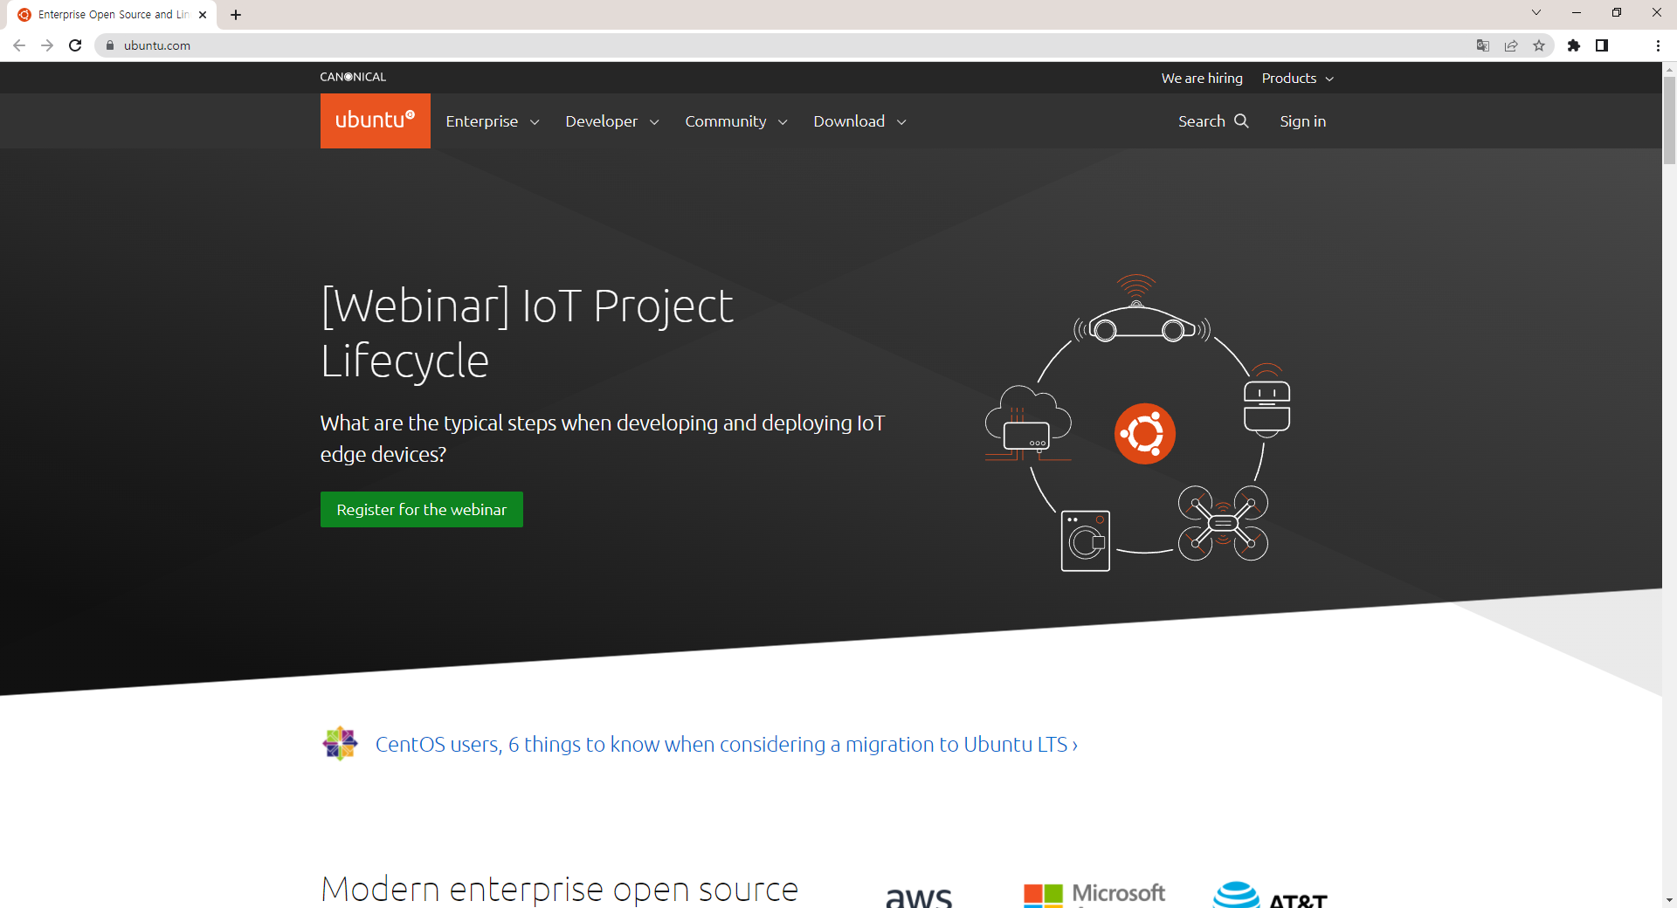The image size is (1677, 908).
Task: Click the browser forward arrow
Action: (47, 45)
